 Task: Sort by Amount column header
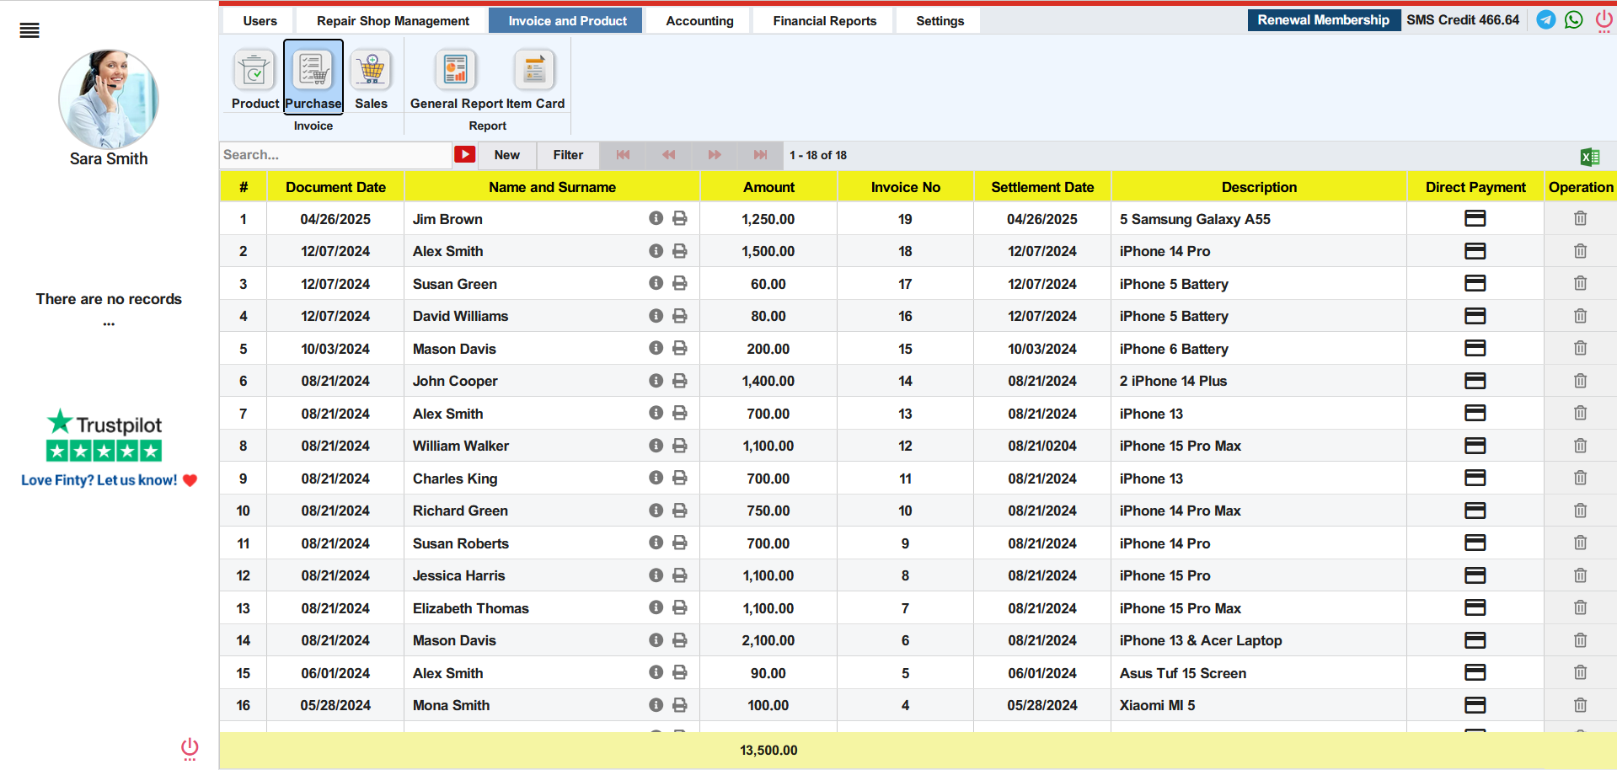pyautogui.click(x=768, y=187)
